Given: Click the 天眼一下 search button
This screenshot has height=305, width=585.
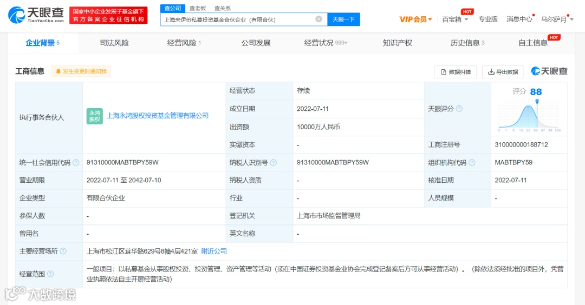Looking at the screenshot, I should pos(343,19).
